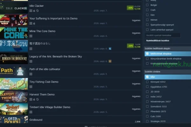This screenshot has width=191, height=127.
Task: Open Path of the idle cultivator title
Action: coord(45,69)
